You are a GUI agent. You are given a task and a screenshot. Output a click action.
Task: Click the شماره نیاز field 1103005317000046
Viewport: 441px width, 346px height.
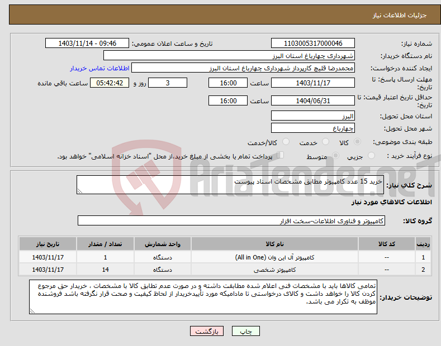[313, 44]
